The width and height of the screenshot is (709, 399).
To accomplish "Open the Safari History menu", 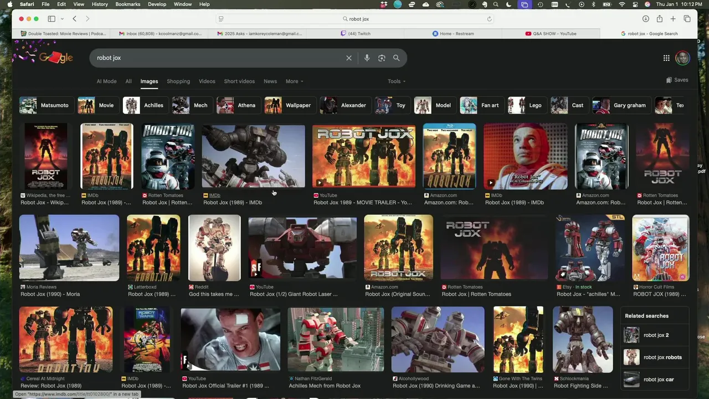I will click(x=100, y=4).
